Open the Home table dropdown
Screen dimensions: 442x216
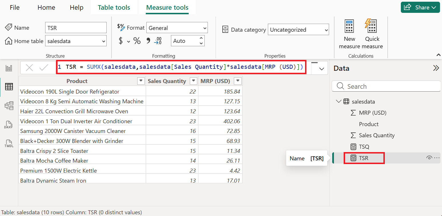[x=76, y=41]
